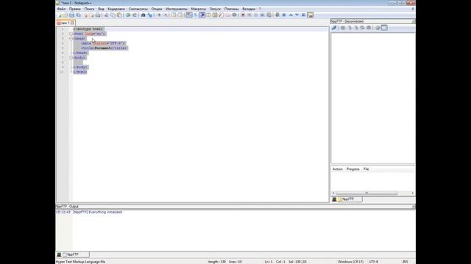Toggle synchronized vertical scrolling icon

(174, 15)
